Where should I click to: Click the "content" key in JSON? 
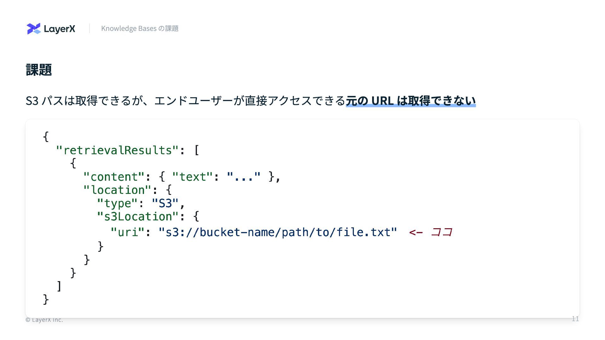pyautogui.click(x=114, y=177)
